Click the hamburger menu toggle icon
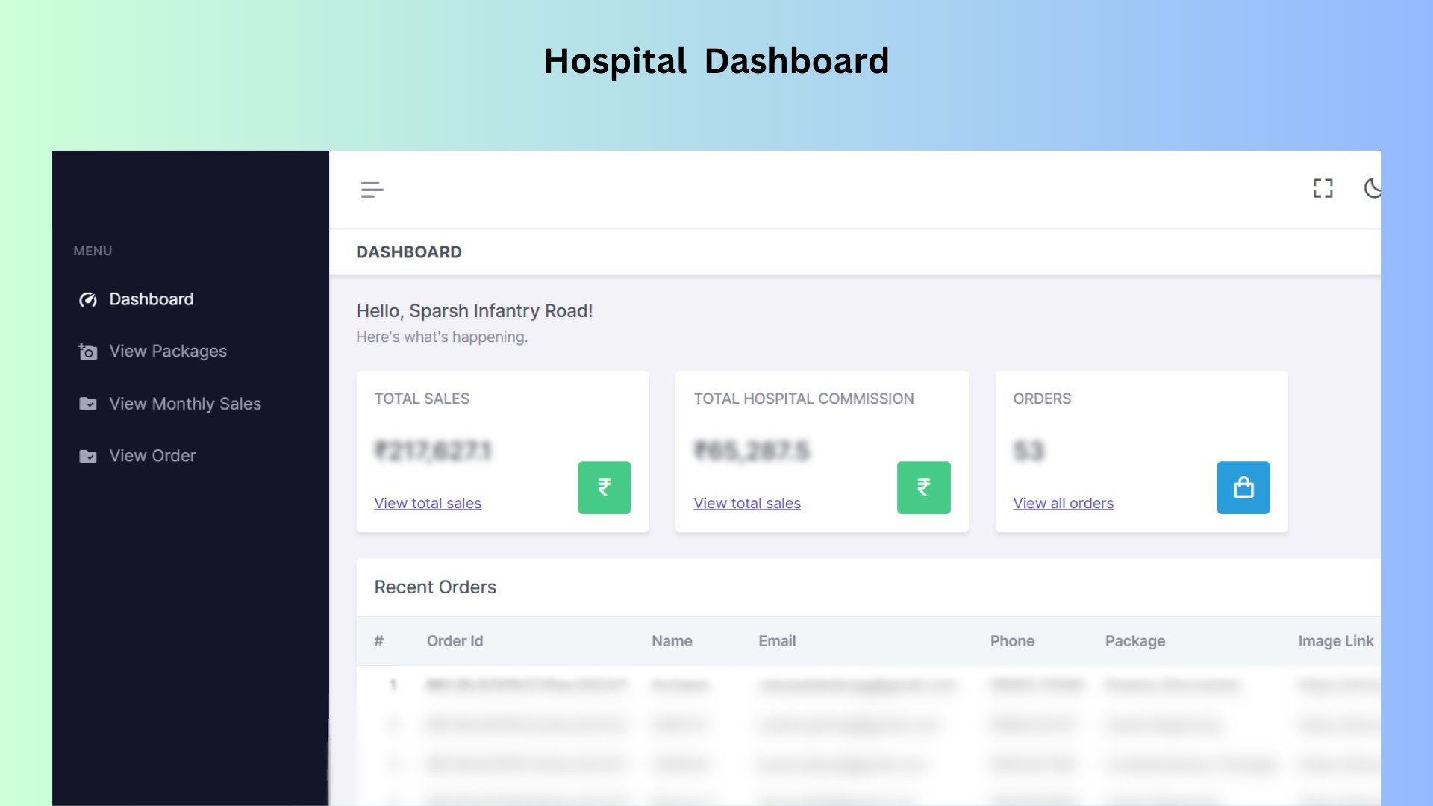 click(372, 189)
